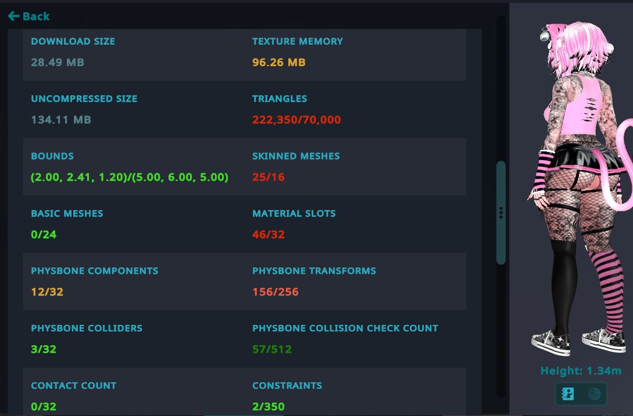Screen dimensions: 633x416
Task: Click the Constraints 2/350 value
Action: click(x=268, y=406)
